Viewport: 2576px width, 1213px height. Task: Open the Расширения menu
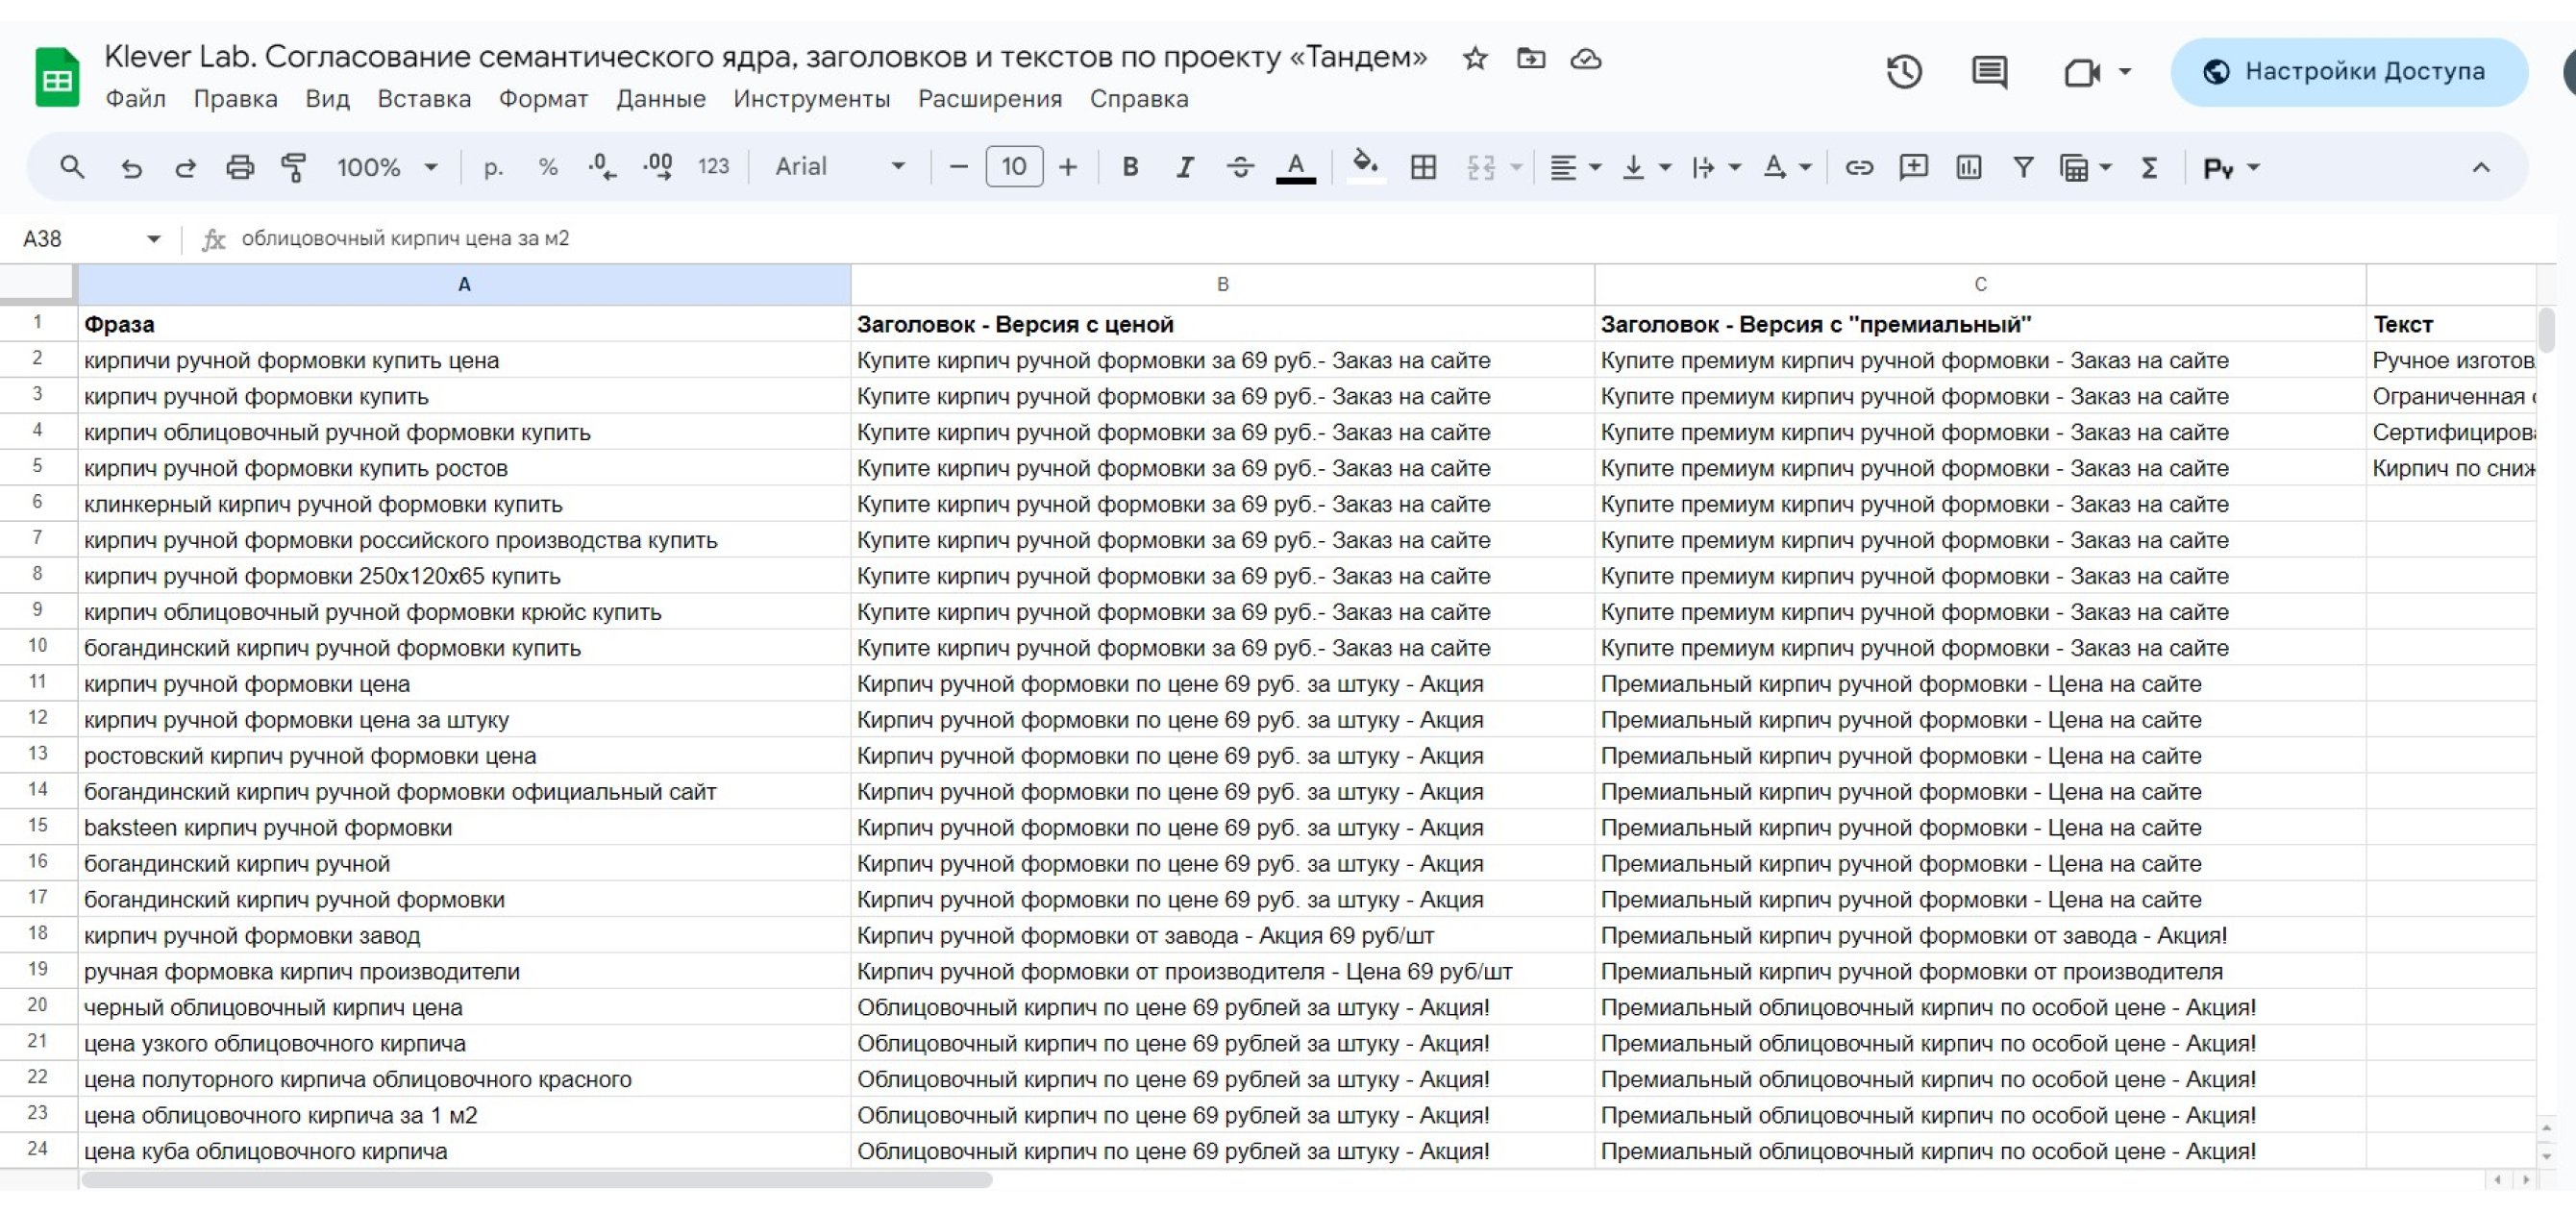[x=989, y=99]
